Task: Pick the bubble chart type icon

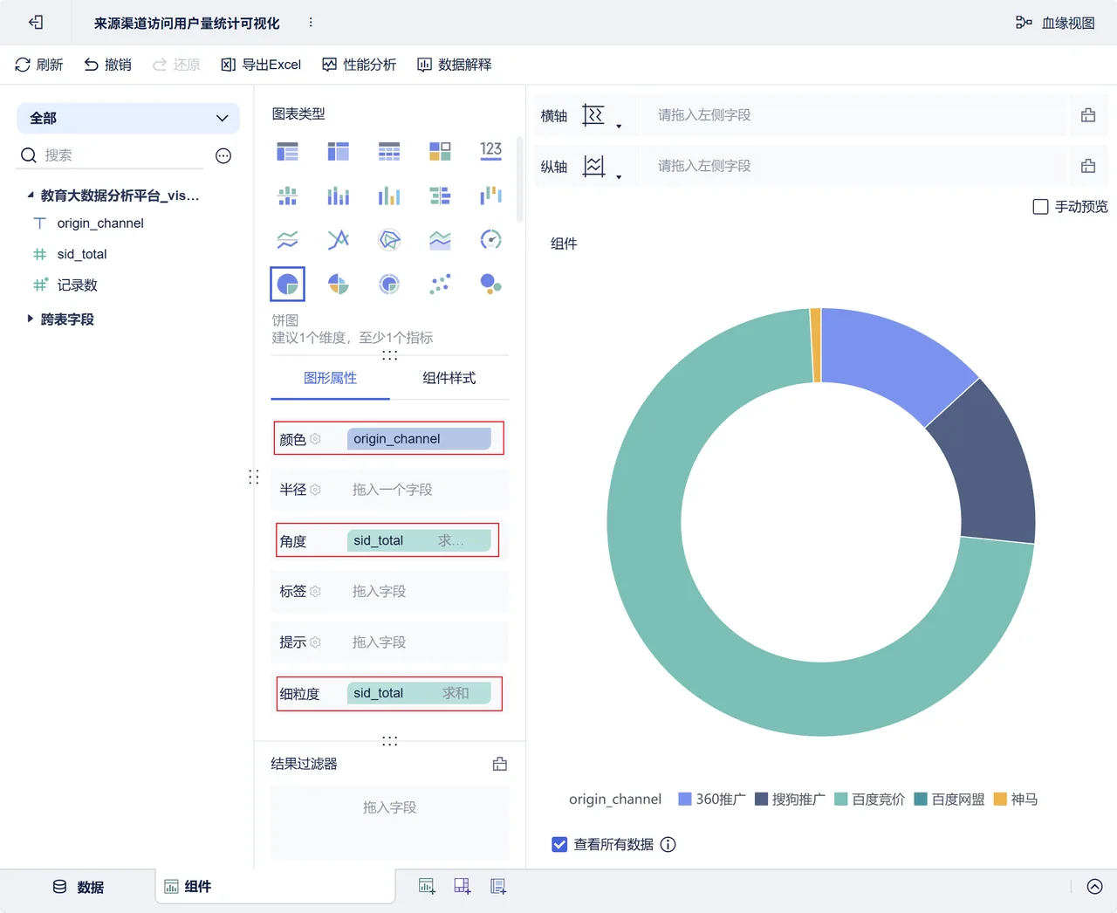Action: point(490,284)
